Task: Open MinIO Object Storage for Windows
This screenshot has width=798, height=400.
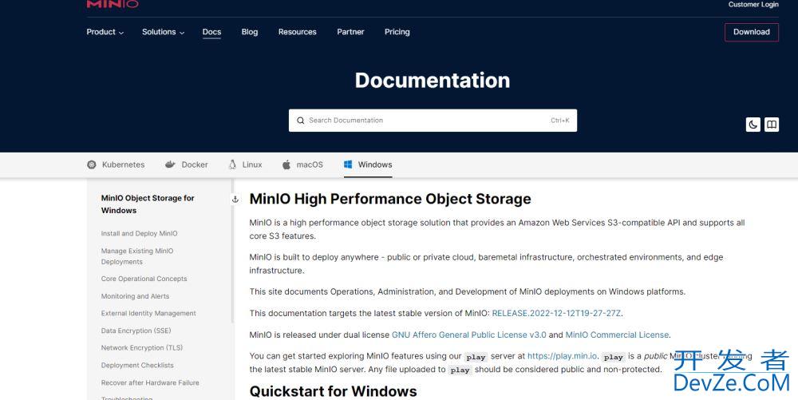Action: point(148,204)
